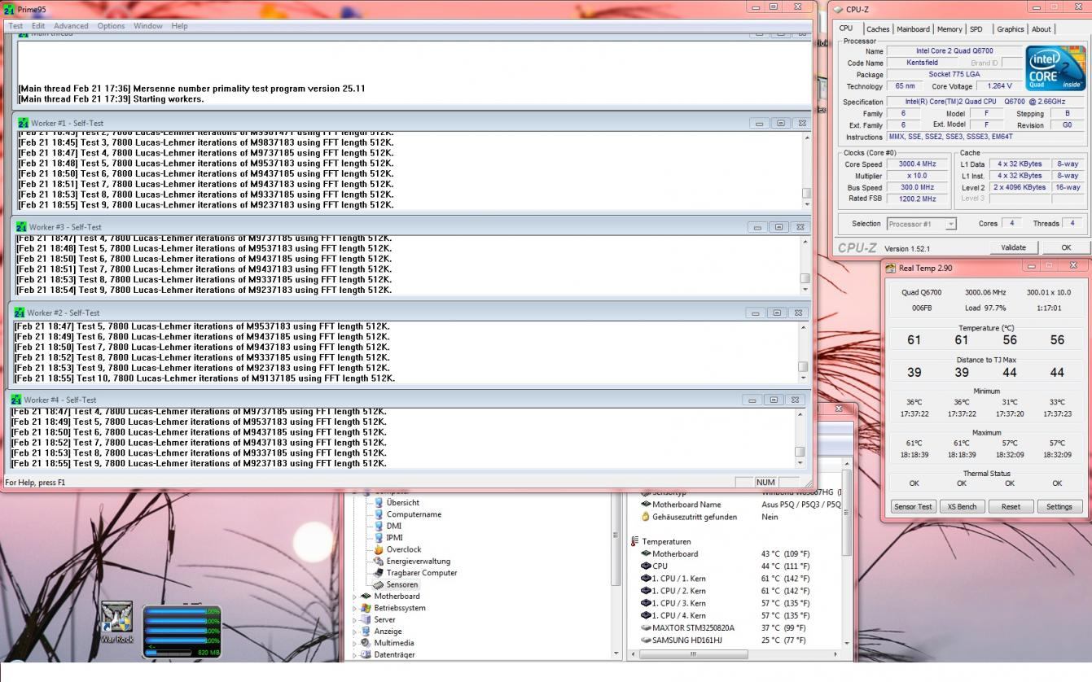
Task: Click the Betriebssystem Windows flag icon
Action: (366, 608)
